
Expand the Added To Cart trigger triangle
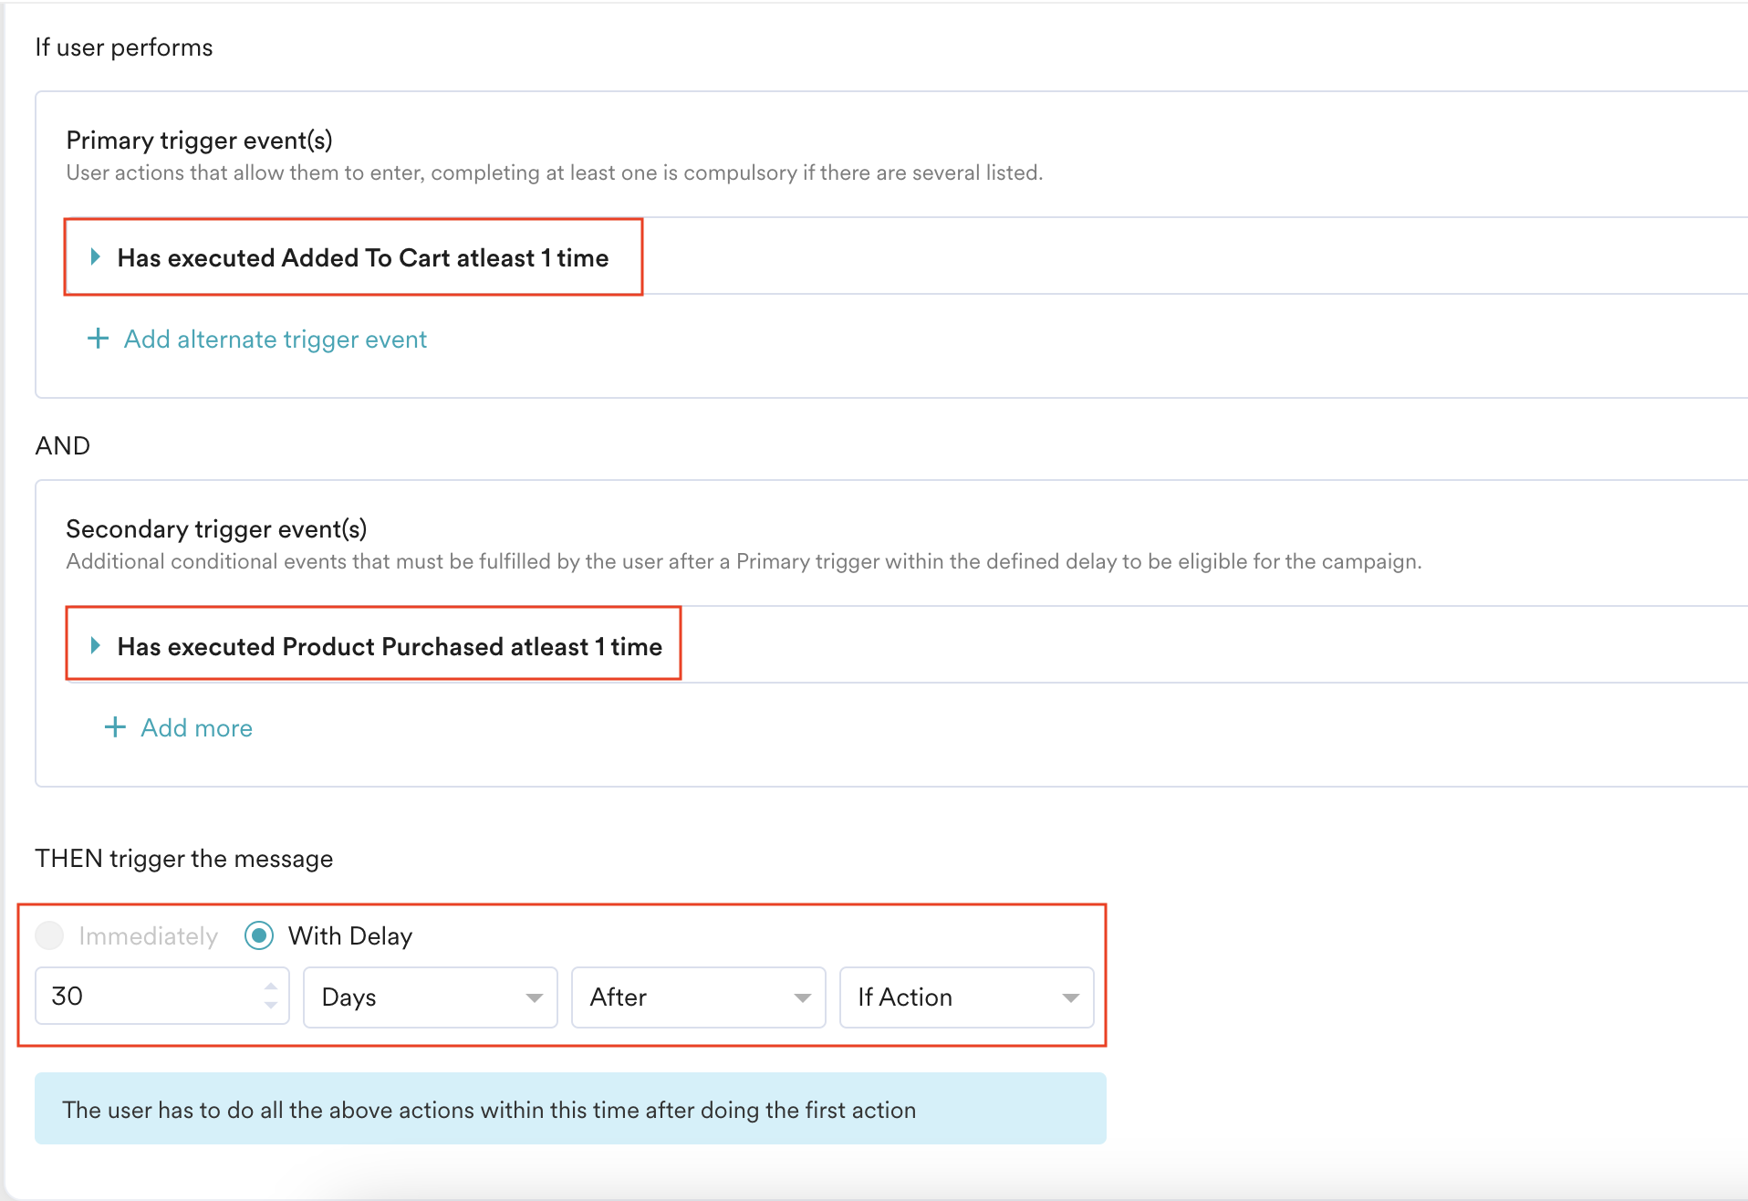(95, 257)
